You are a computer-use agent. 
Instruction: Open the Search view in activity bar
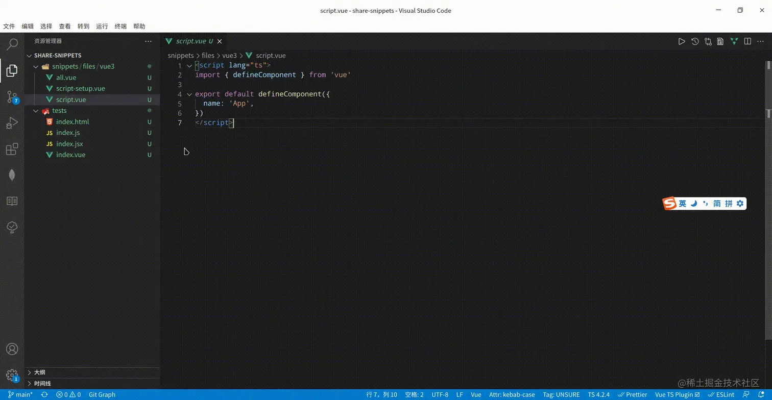pyautogui.click(x=12, y=44)
